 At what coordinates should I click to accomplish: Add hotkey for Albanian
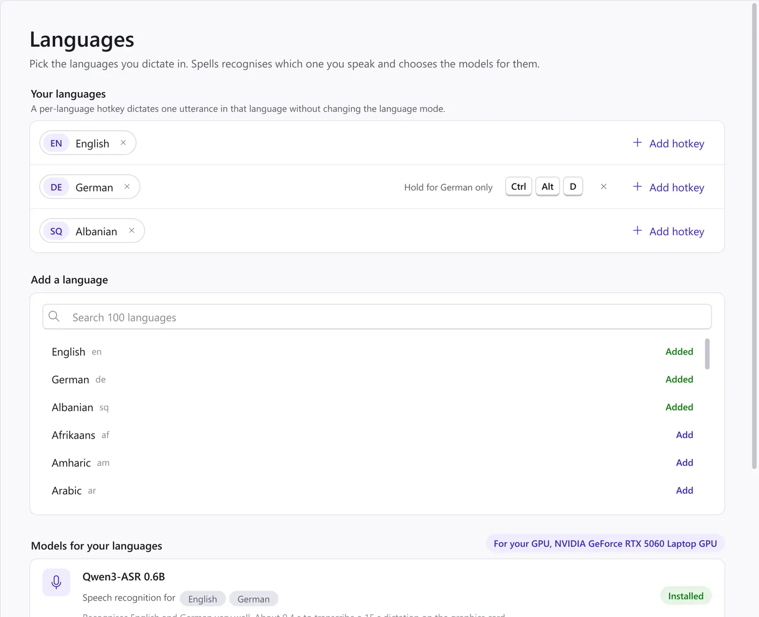(x=668, y=231)
